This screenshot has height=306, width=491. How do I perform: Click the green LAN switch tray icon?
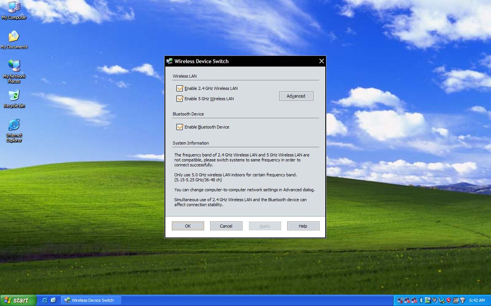click(428, 300)
